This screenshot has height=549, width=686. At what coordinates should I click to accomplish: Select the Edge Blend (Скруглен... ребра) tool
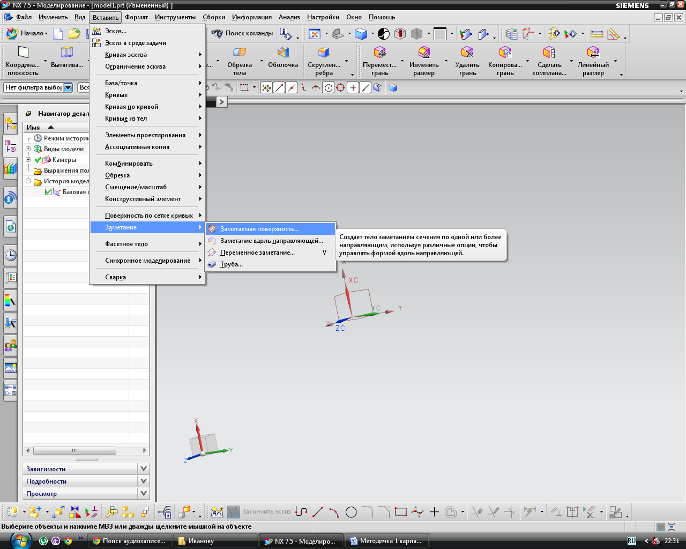(x=324, y=61)
